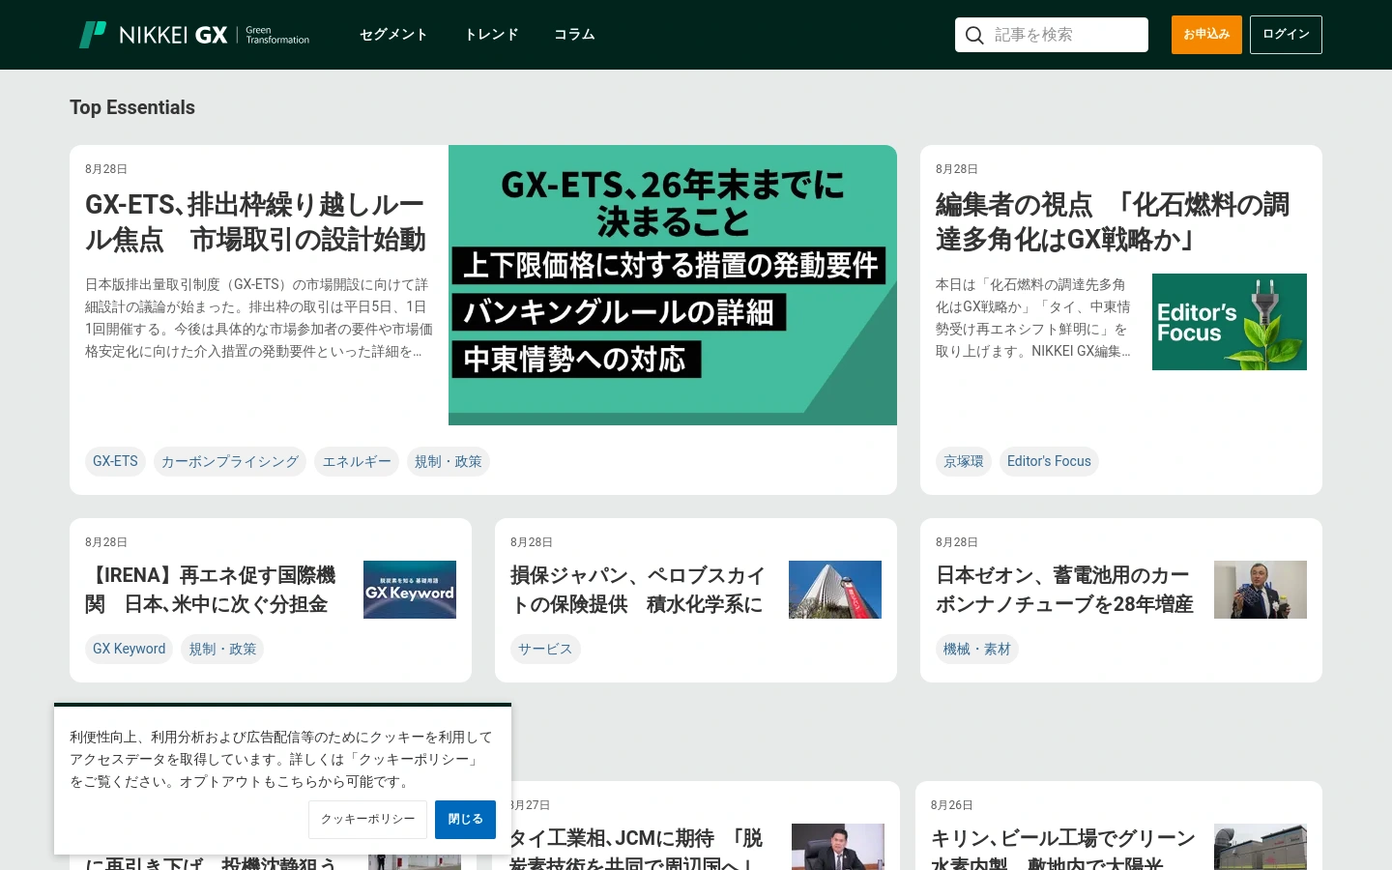
Task: Select the 機械・素材 tag
Action: pos(977,650)
